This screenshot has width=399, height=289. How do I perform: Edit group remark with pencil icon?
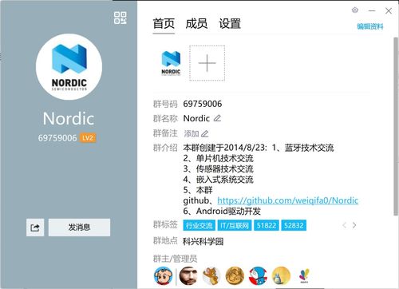[x=204, y=133]
